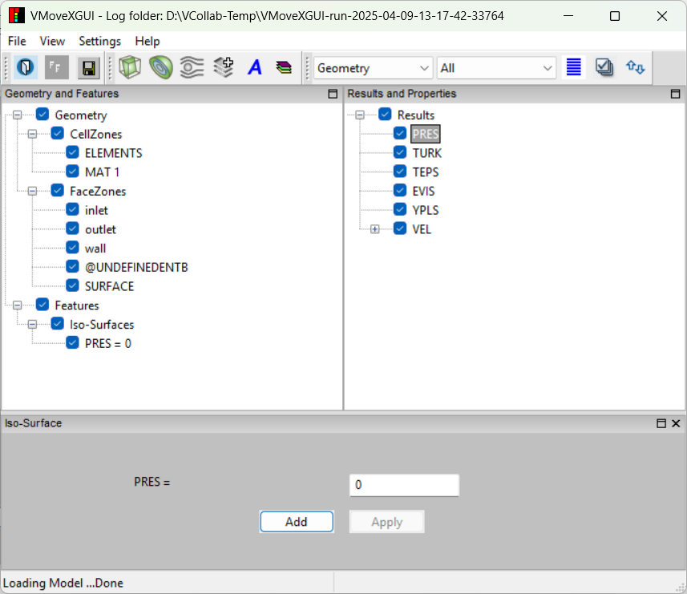Click the colored stacked layers icon
This screenshot has width=687, height=594.
[x=285, y=68]
